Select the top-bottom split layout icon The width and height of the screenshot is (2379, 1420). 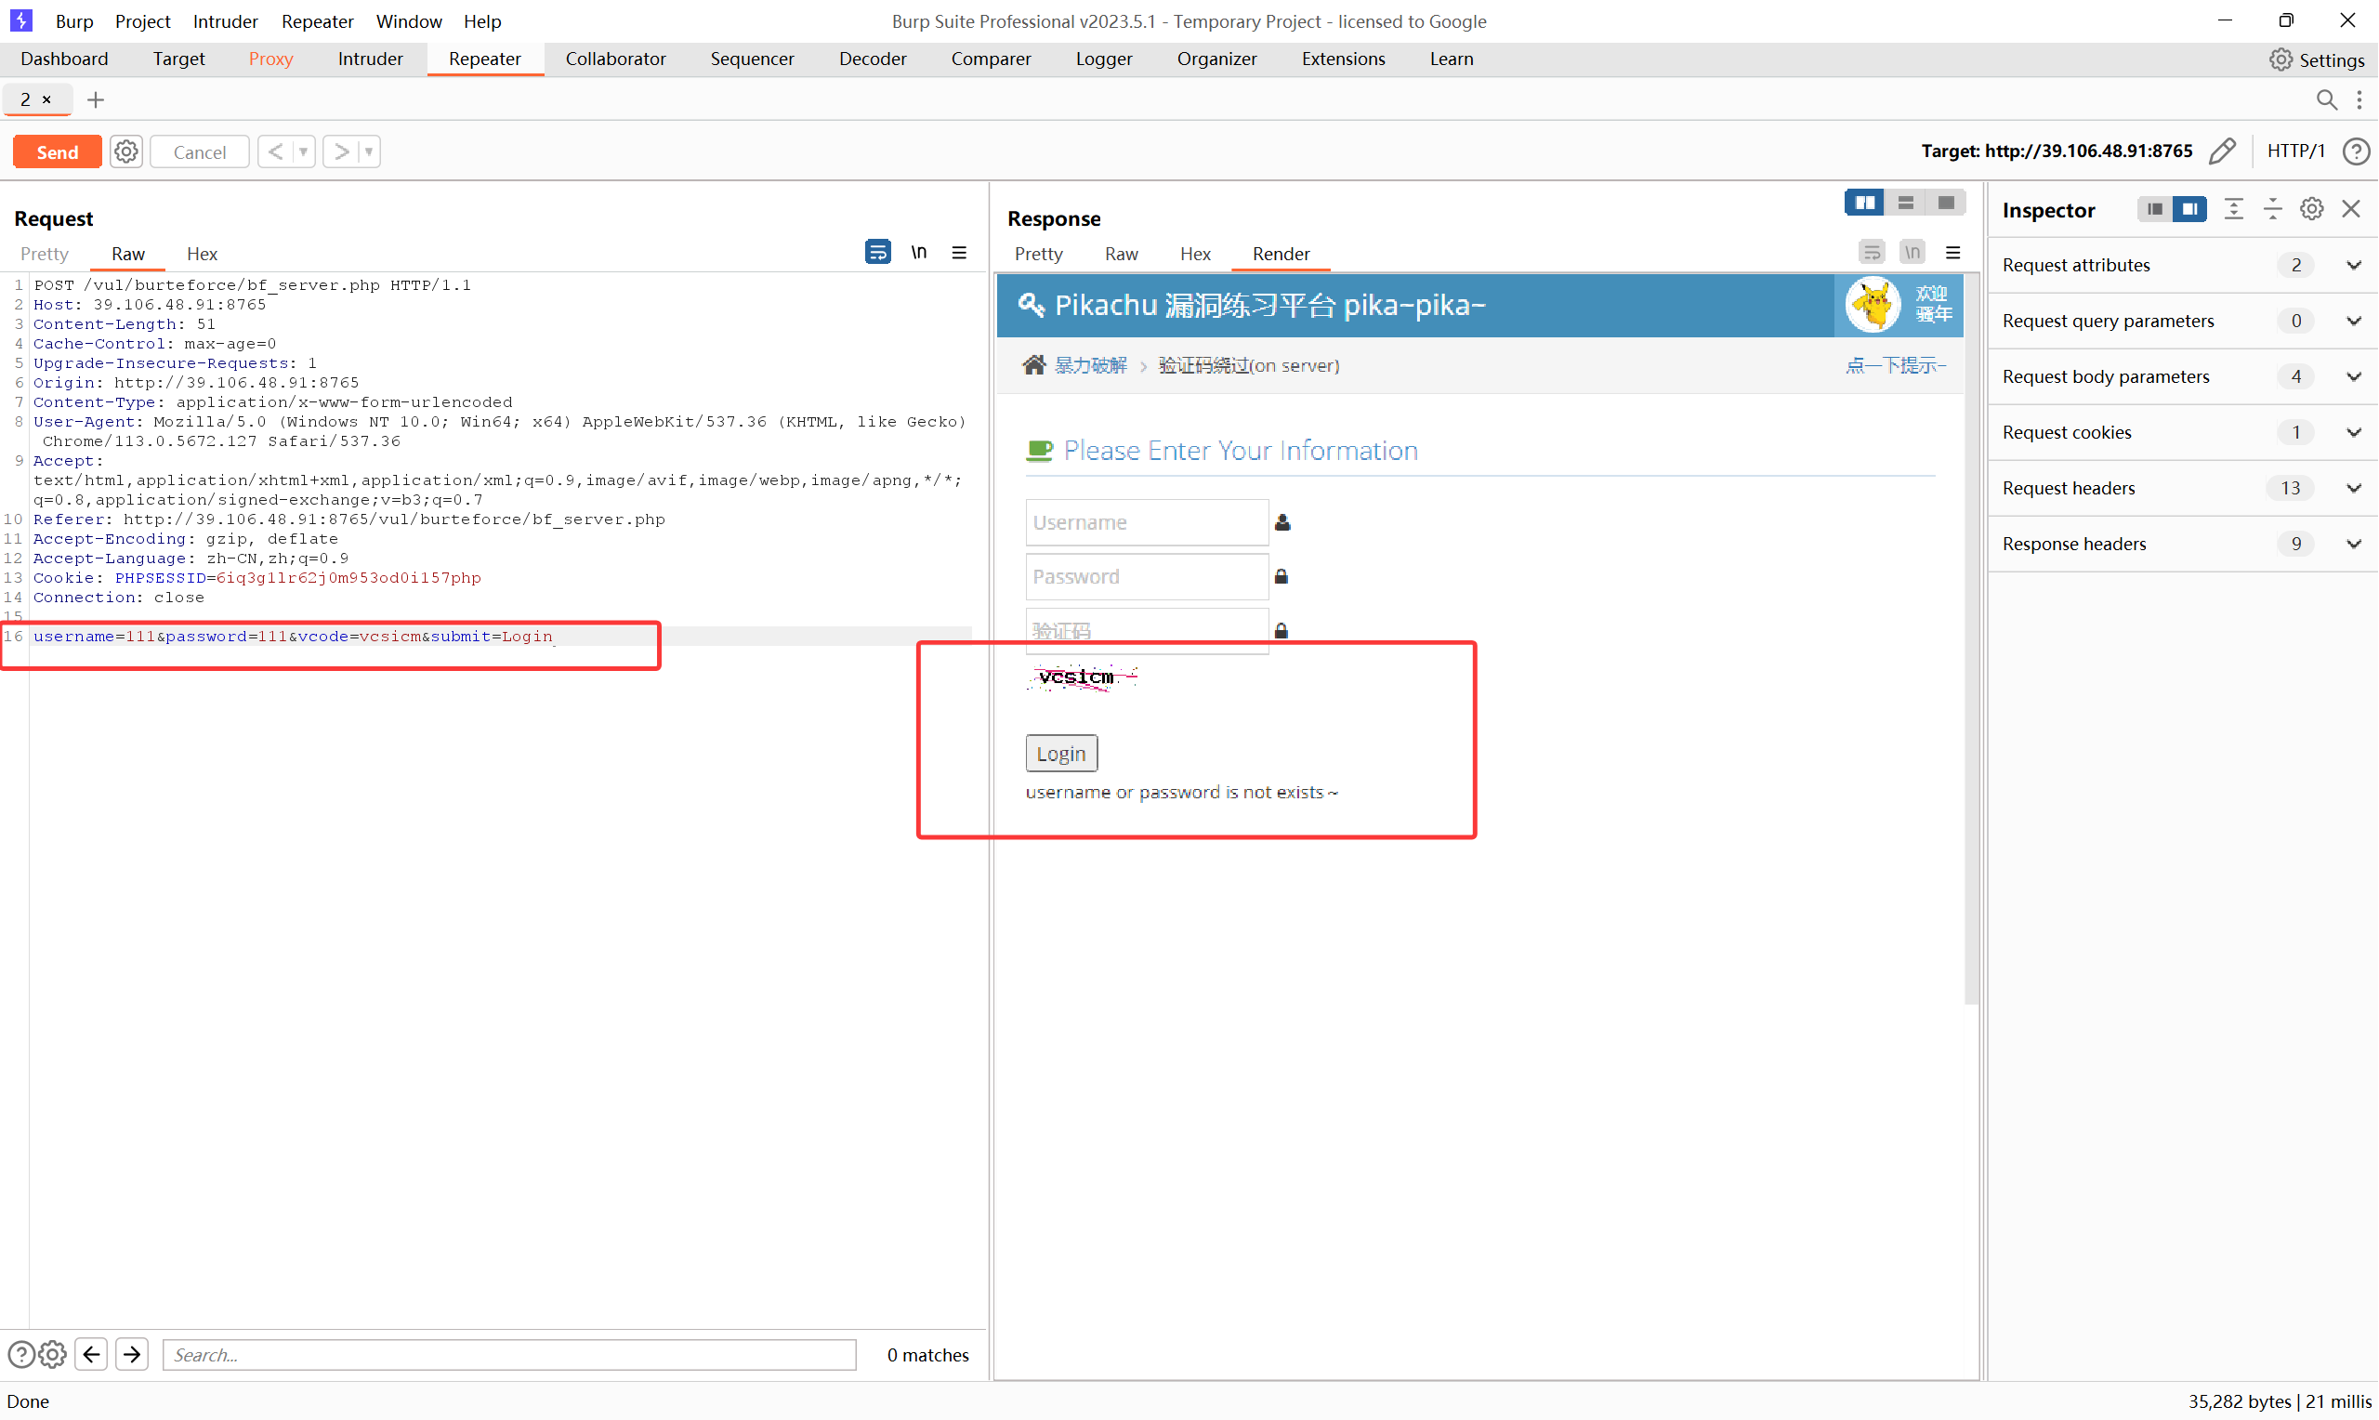[1905, 203]
